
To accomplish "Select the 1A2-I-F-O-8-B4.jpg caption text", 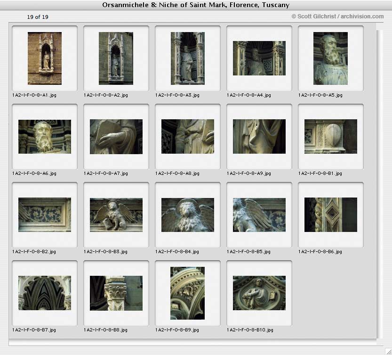I will (177, 252).
